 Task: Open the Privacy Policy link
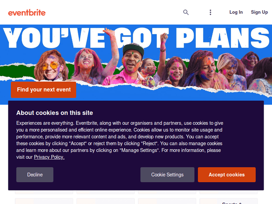click(49, 157)
